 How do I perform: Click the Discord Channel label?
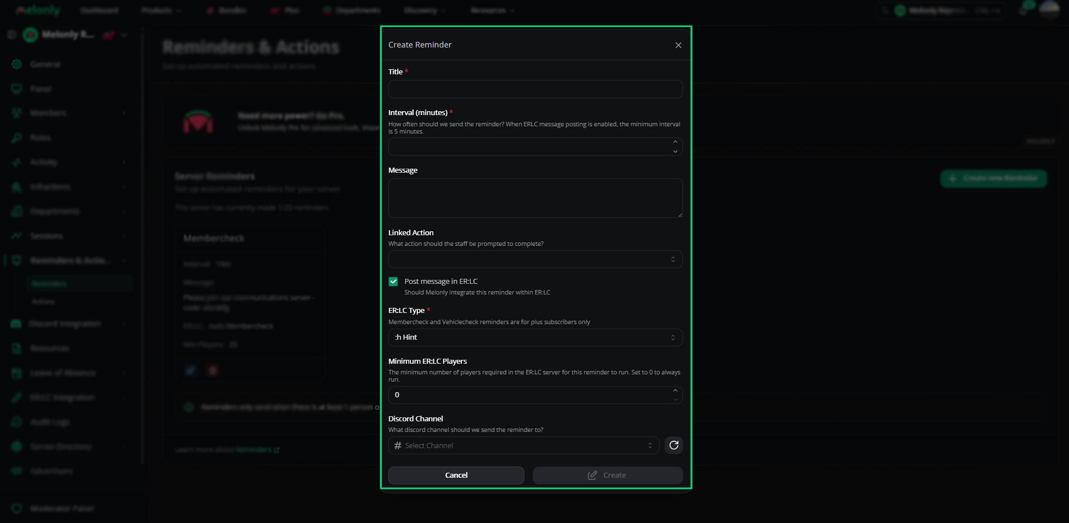click(416, 419)
